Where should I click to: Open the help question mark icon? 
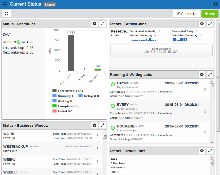tap(215, 4)
